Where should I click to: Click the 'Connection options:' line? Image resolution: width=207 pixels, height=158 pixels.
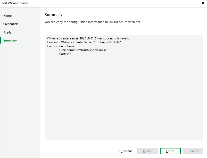[x=61, y=46]
